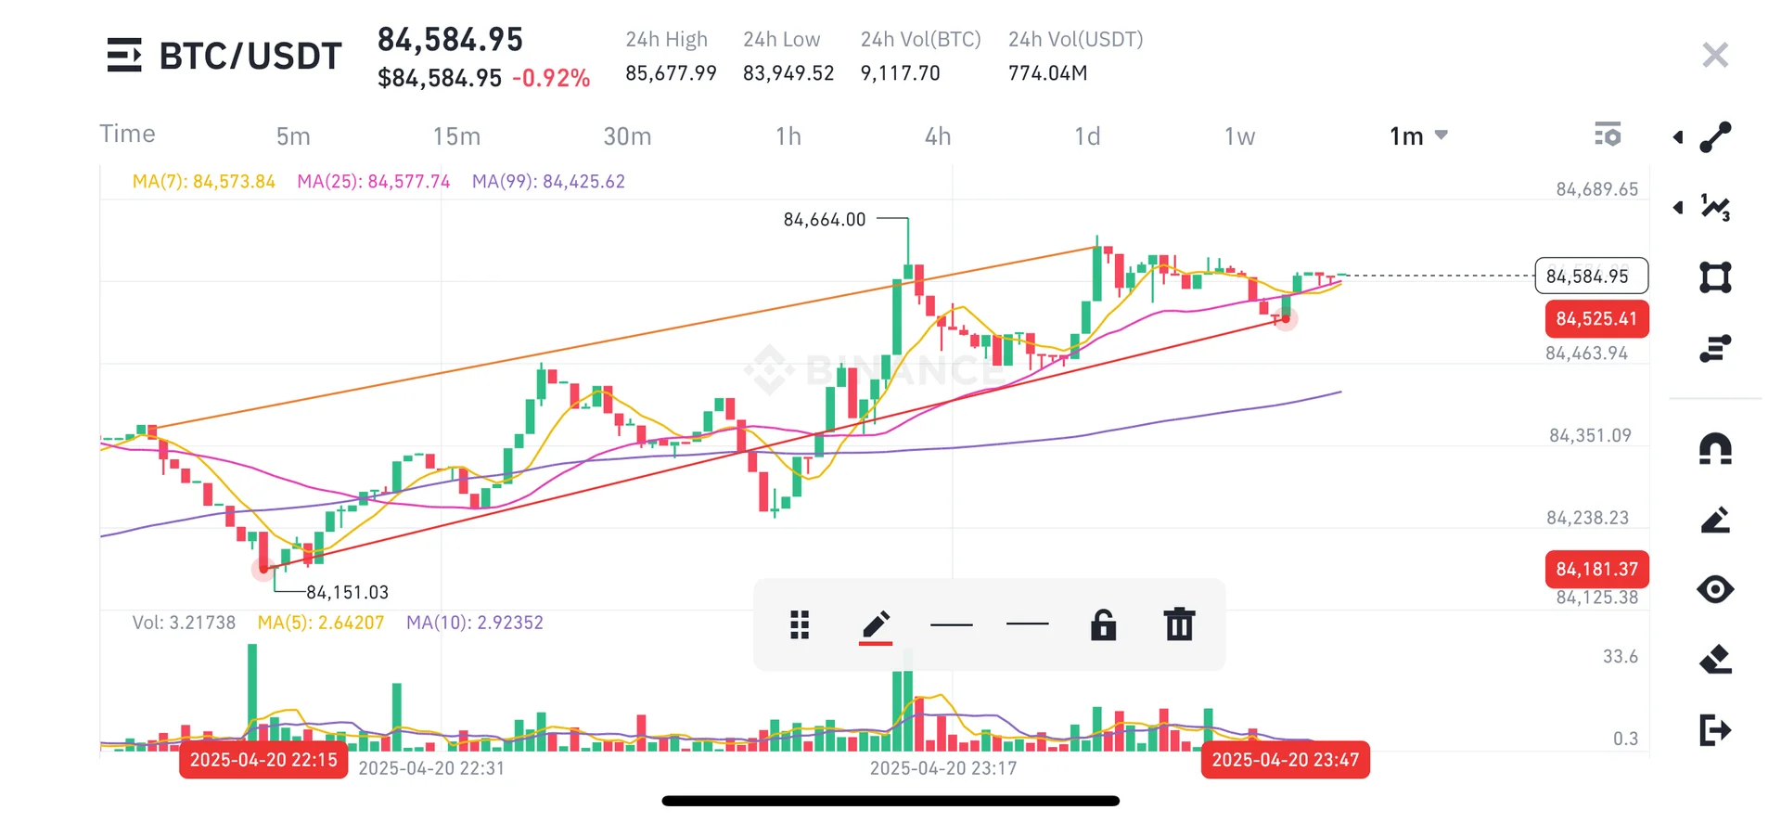Screen dimensions: 1781x823
Task: Select the Elliott wave pattern tool
Action: coord(1715,207)
